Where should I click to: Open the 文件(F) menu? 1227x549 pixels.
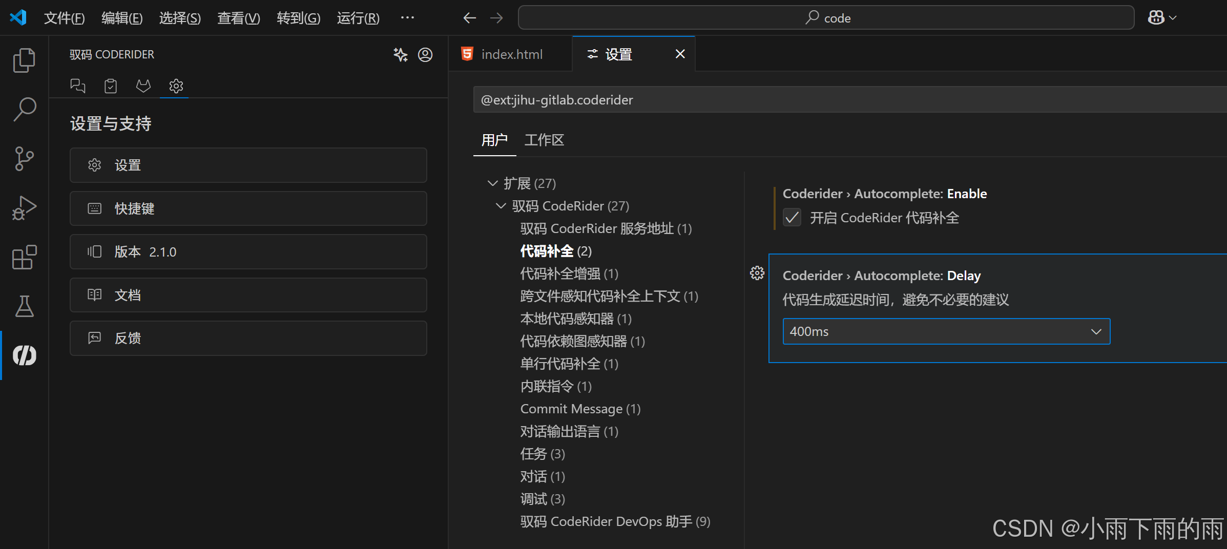(64, 18)
